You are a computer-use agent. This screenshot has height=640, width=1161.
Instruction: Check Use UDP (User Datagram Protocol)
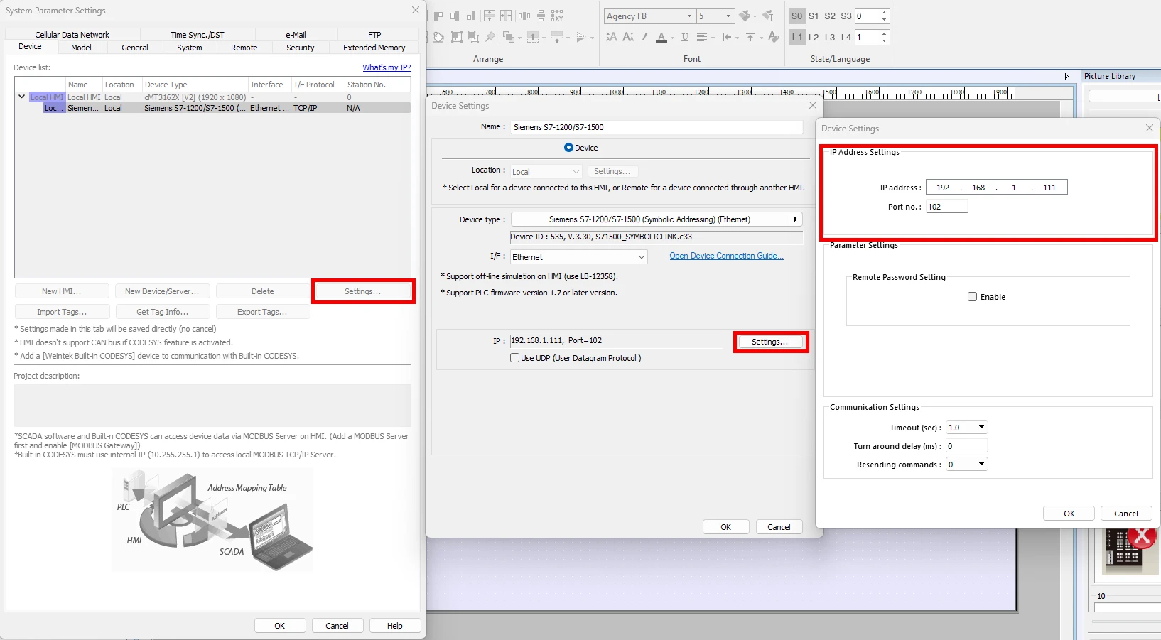coord(514,358)
